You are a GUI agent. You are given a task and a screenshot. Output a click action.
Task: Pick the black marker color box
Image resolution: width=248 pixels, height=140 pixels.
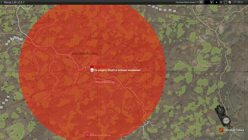(207, 2)
